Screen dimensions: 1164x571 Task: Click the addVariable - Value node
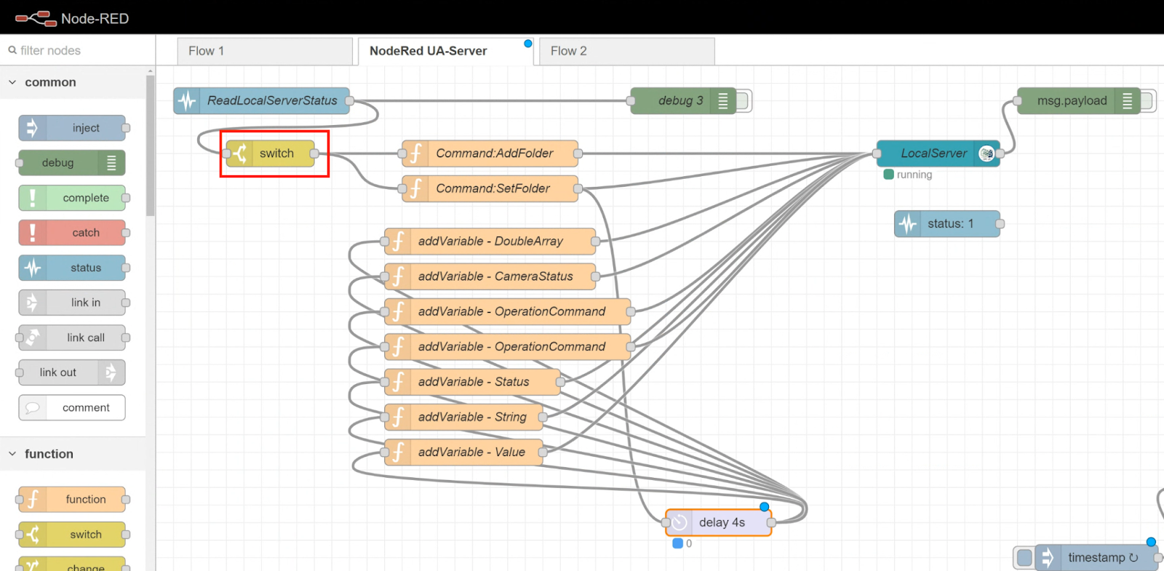[463, 452]
